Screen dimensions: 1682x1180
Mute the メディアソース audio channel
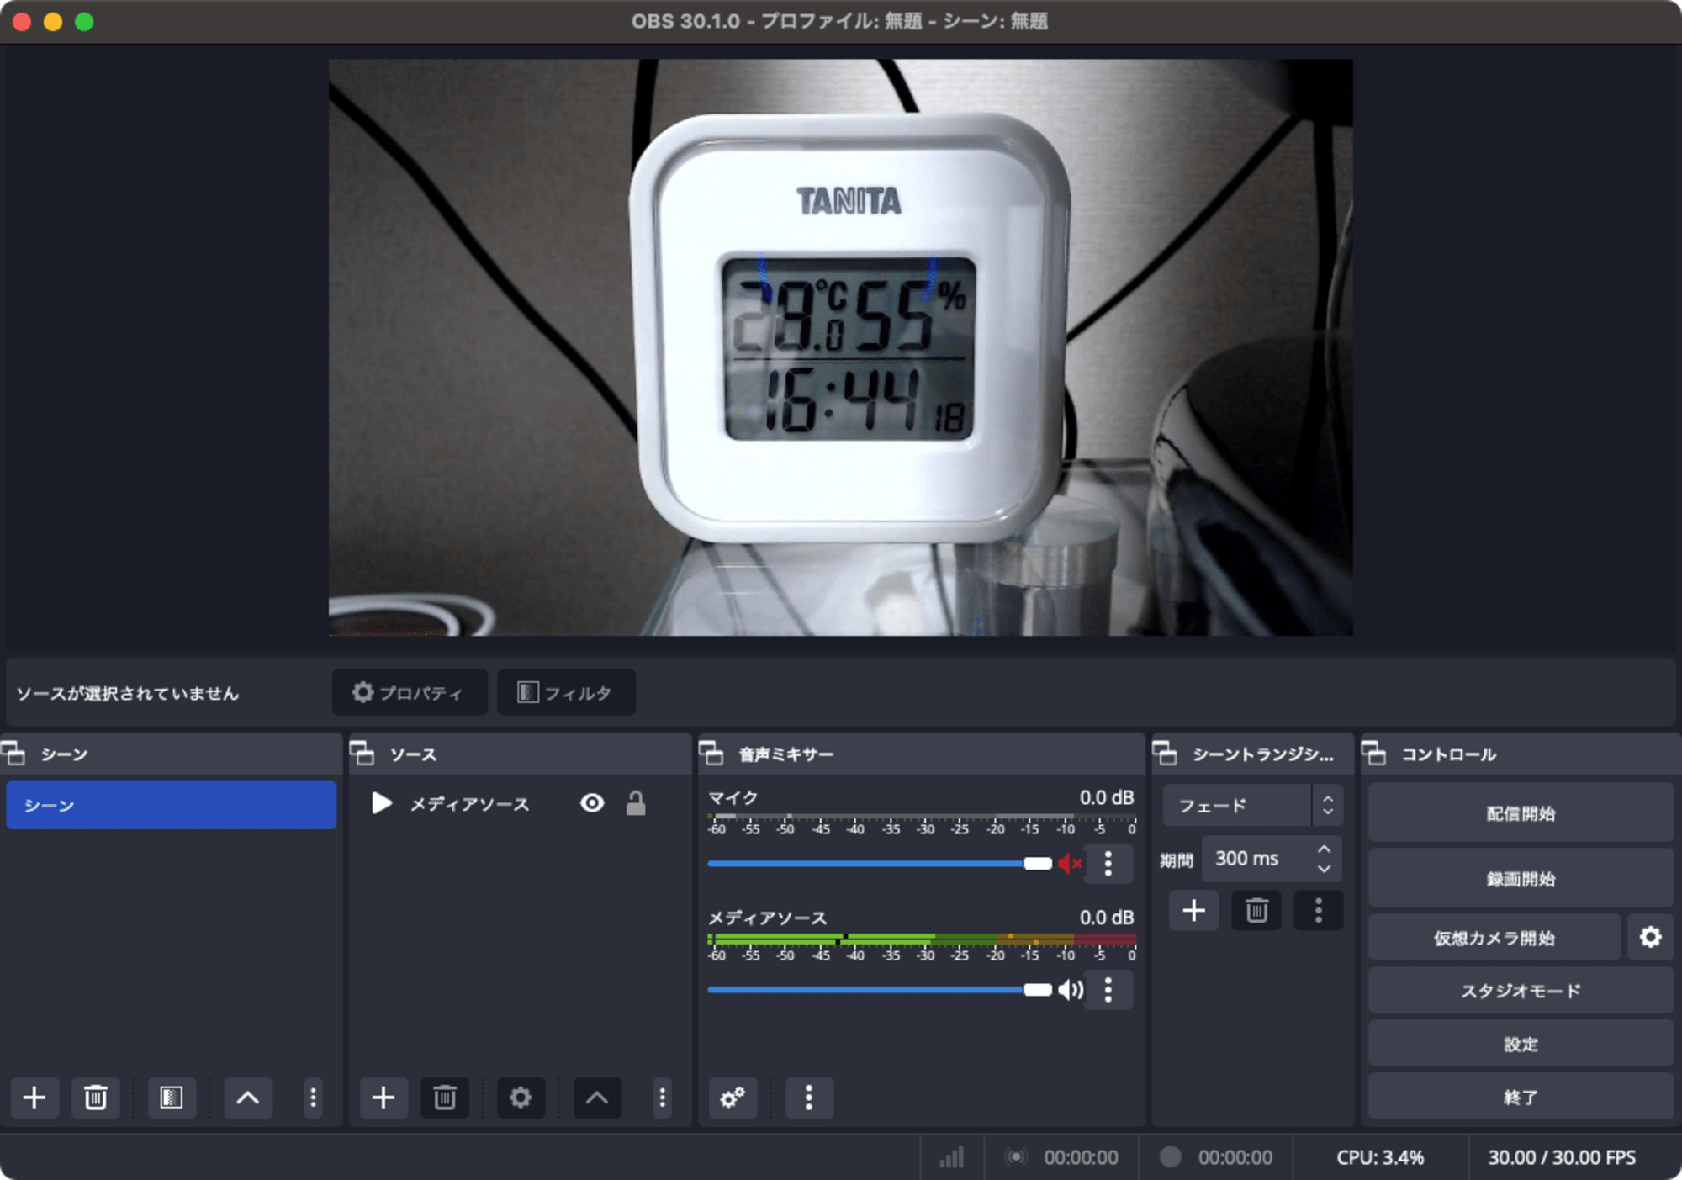[x=1071, y=990]
